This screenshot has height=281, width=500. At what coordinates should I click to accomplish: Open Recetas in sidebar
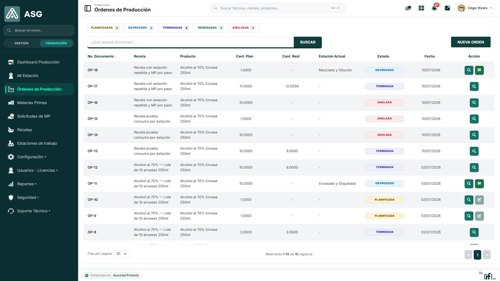(39, 130)
